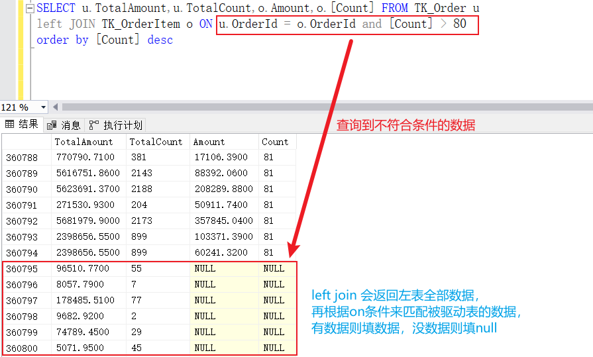
Task: Select row header 360798
Action: point(27,316)
